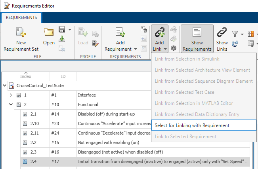Click the Index column header
258x169 pixels.
tap(25, 76)
